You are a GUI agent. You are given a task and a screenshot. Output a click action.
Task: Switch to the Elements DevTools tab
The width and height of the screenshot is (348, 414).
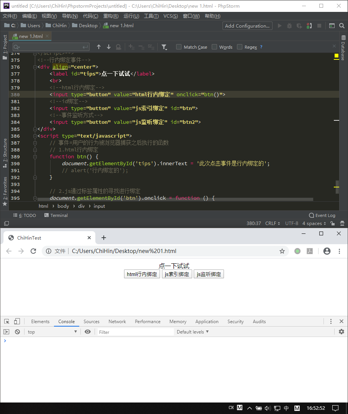click(x=40, y=321)
